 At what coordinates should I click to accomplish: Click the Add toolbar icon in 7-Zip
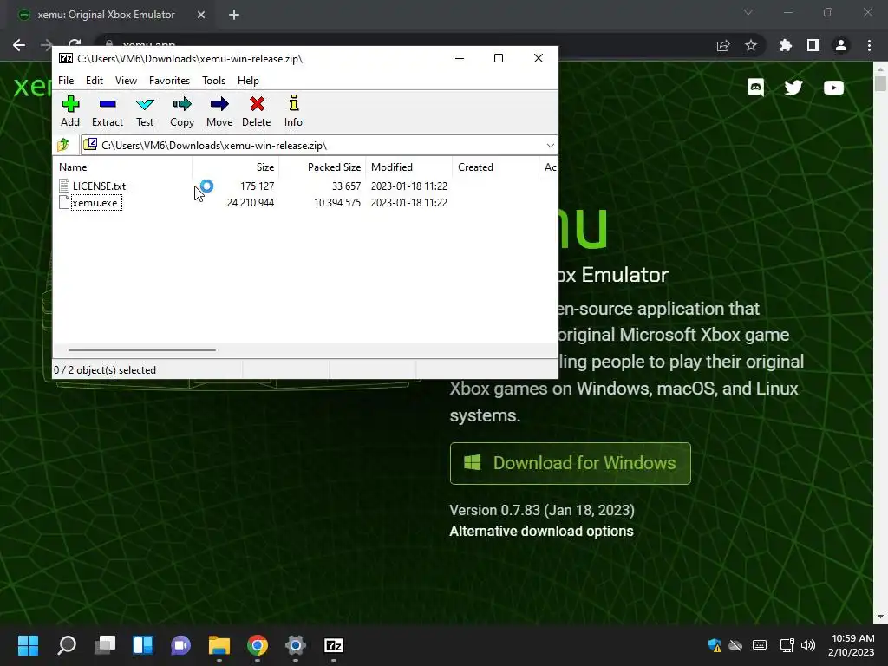(70, 111)
